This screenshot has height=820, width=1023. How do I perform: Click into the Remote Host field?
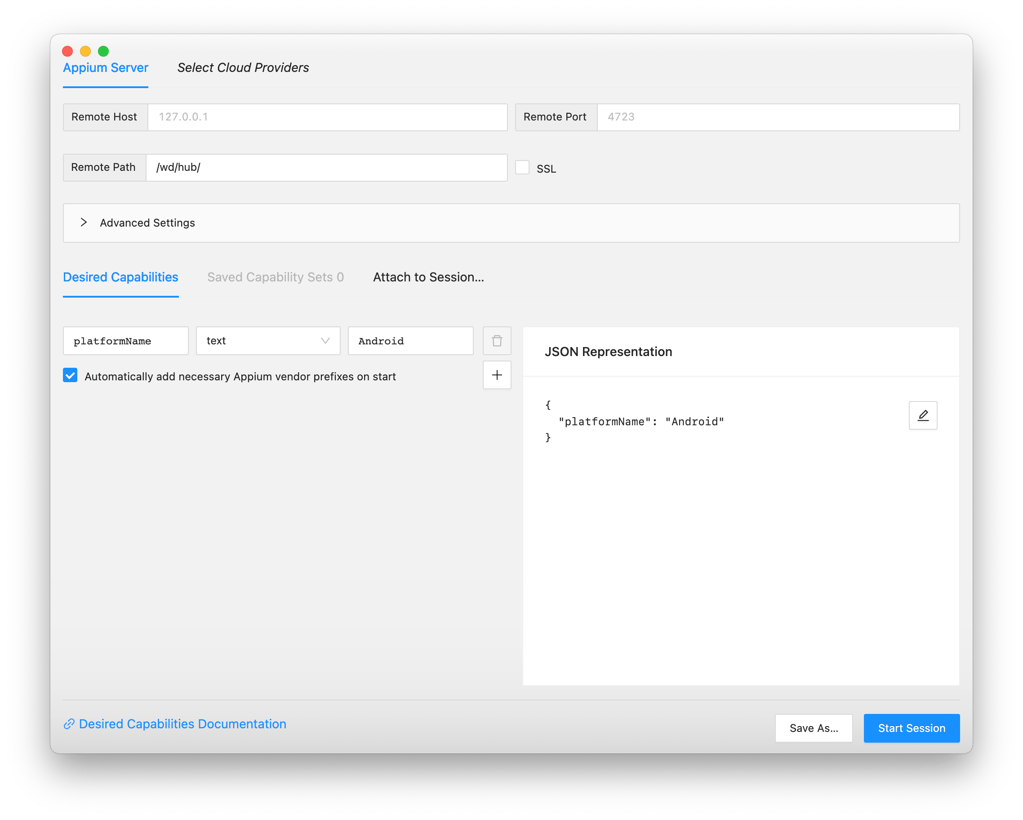tap(327, 117)
